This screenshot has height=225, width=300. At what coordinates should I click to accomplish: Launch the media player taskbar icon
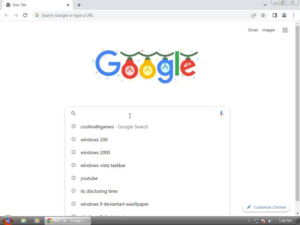coord(37,221)
